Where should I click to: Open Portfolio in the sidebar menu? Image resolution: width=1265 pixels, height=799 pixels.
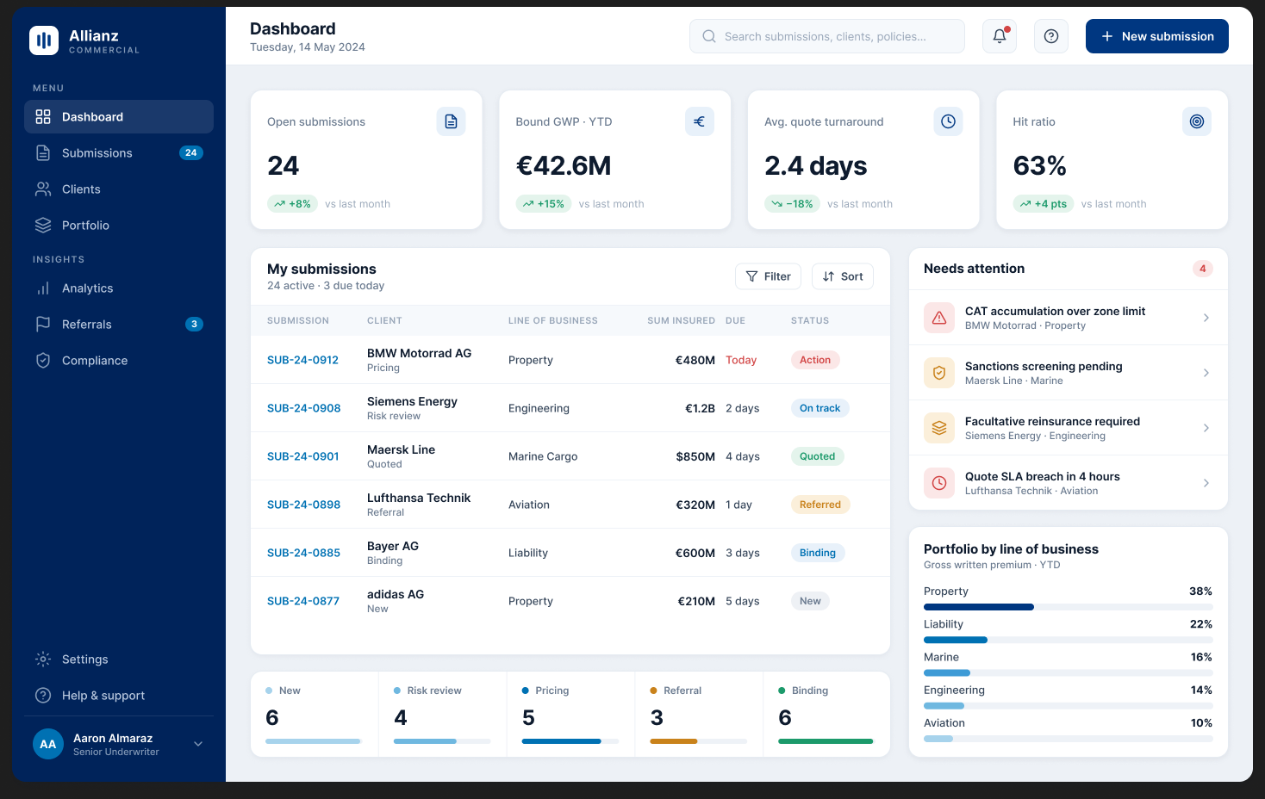[119, 226]
